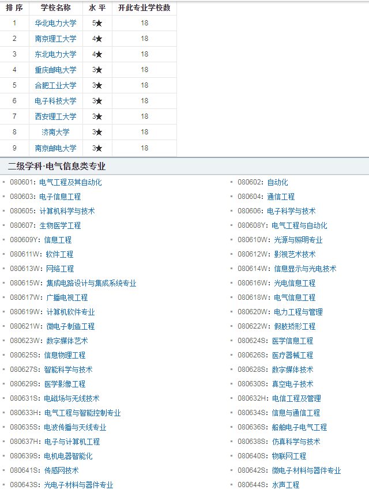Click the 光源与照明专业 link
This screenshot has height=490, width=369.
point(299,240)
